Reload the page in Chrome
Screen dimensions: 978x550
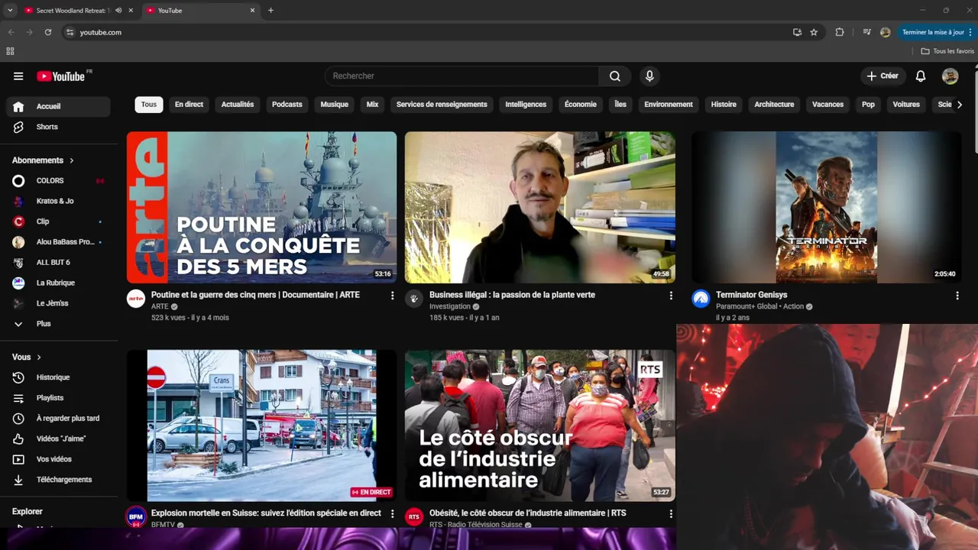click(48, 32)
